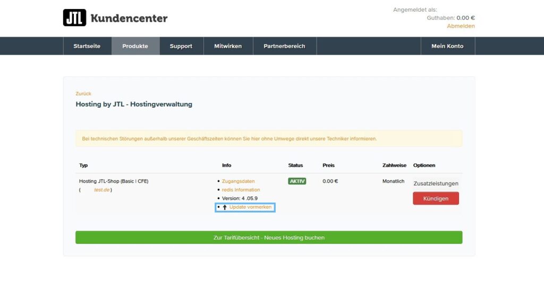Image resolution: width=544 pixels, height=291 pixels.
Task: Click the Version: 4.05.9 text
Action: coord(240,199)
